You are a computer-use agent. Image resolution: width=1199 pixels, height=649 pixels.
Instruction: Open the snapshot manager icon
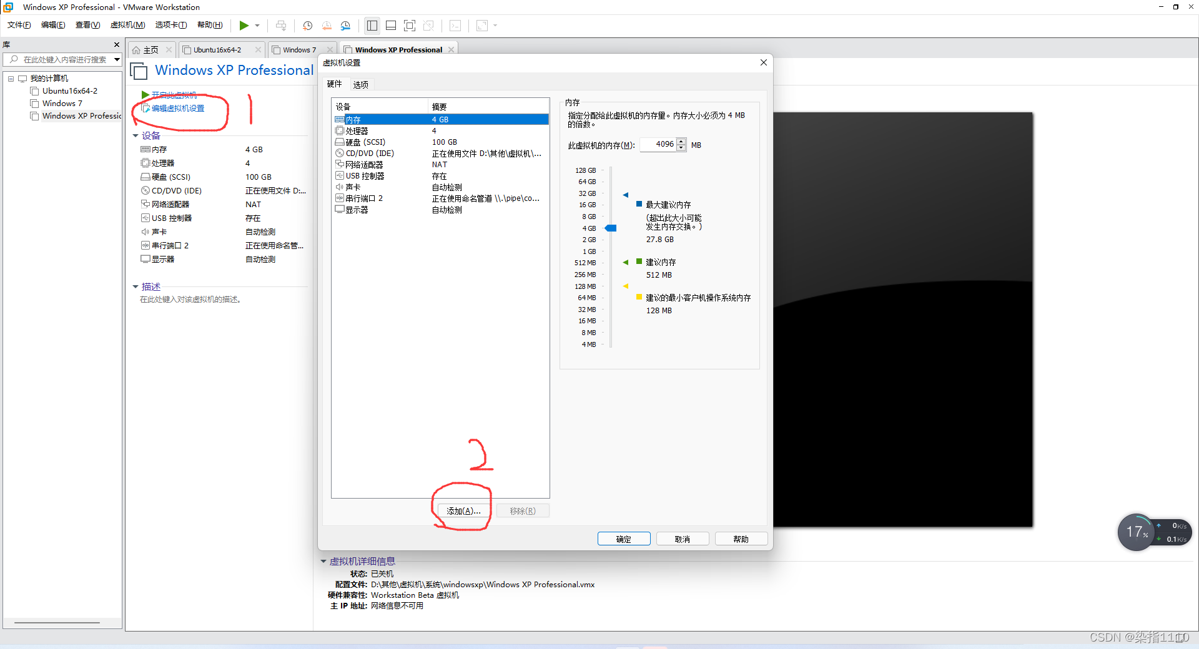346,26
